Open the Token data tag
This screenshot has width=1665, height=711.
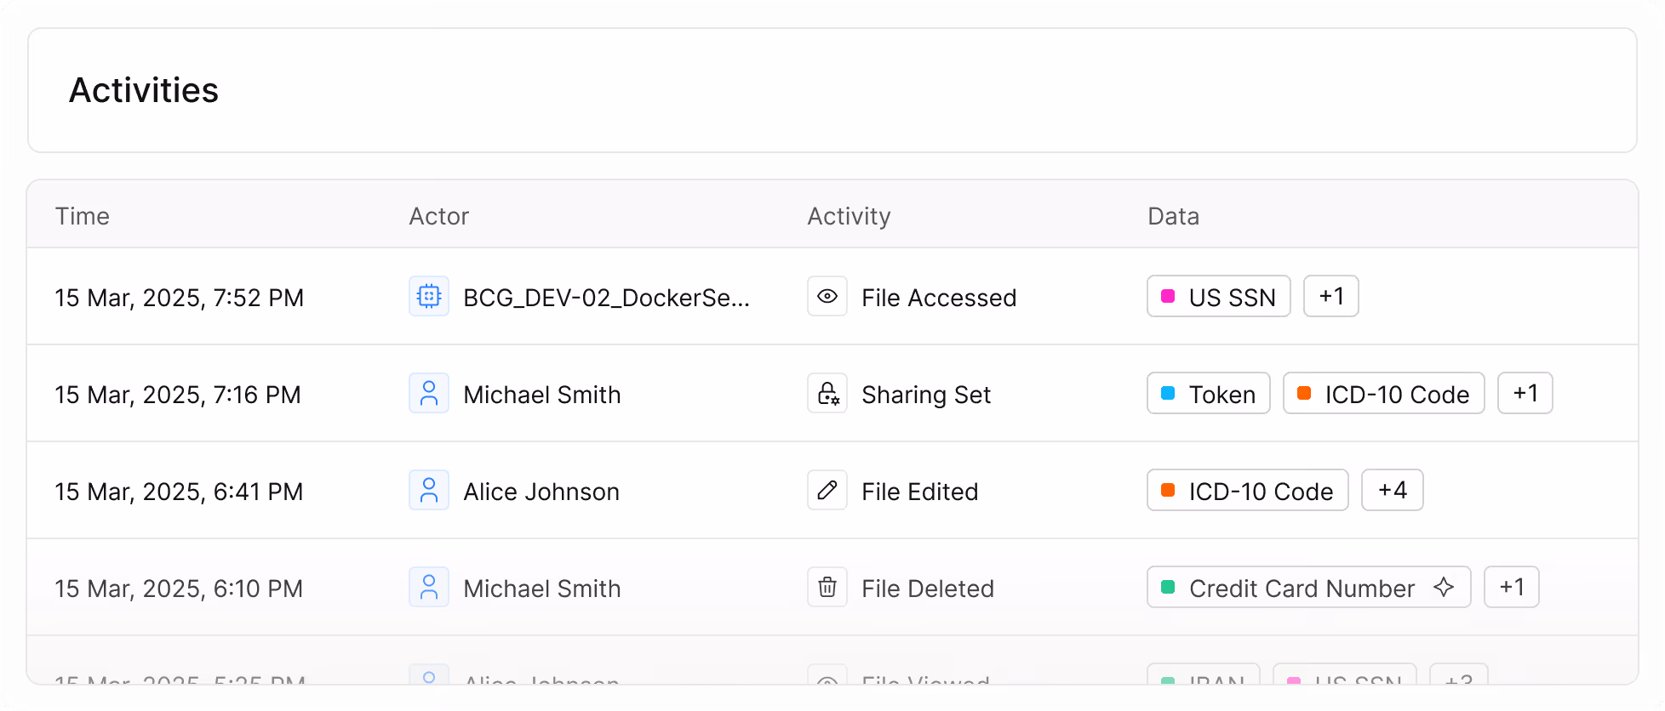point(1209,394)
